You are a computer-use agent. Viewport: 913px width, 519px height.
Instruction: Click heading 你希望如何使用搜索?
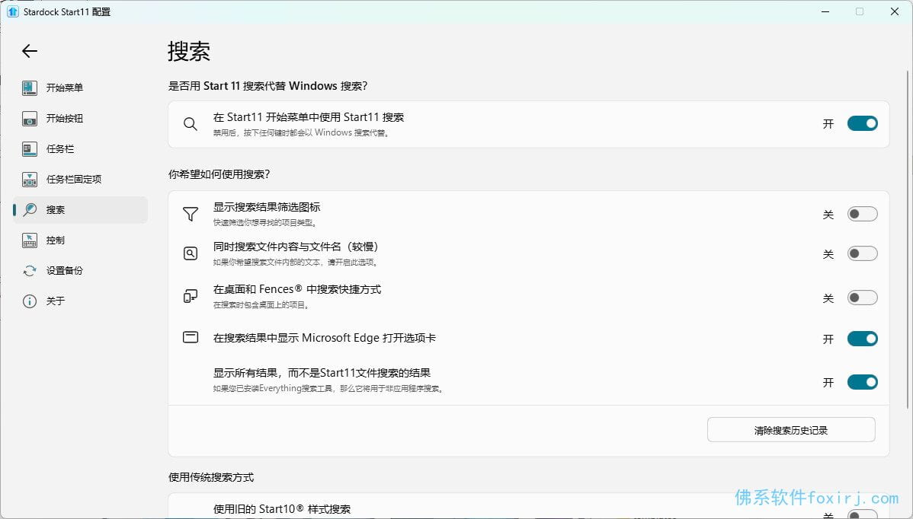tap(219, 174)
